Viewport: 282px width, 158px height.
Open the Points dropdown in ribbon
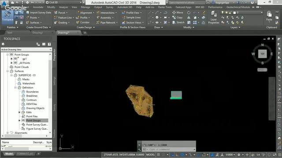[33, 18]
